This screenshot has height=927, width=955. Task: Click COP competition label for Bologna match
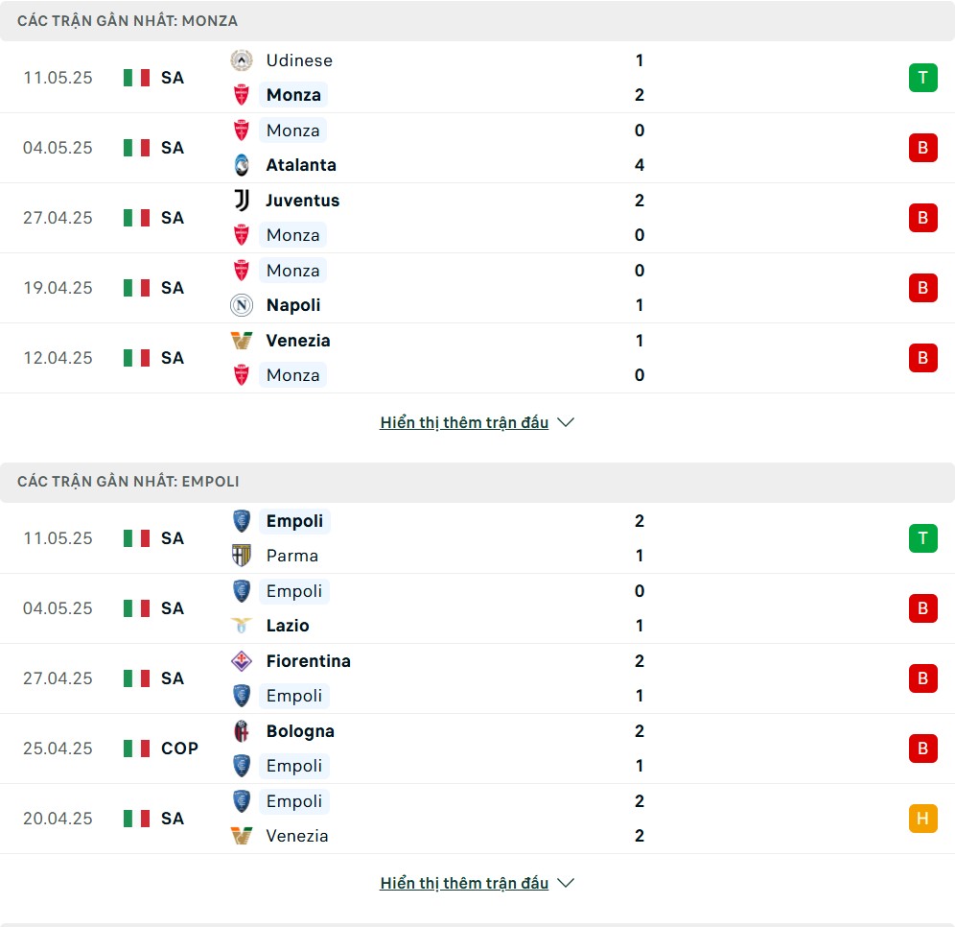[x=179, y=749]
